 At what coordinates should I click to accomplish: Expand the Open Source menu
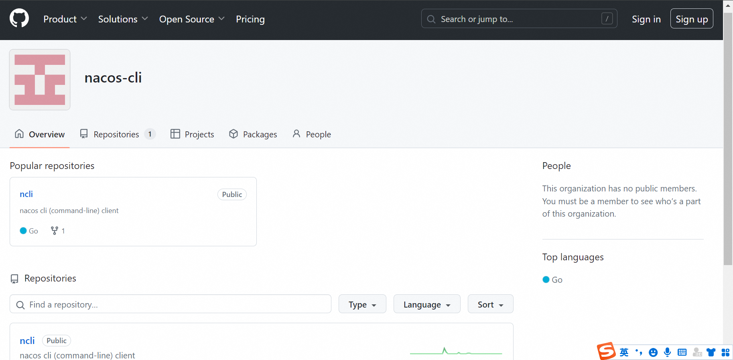click(192, 19)
